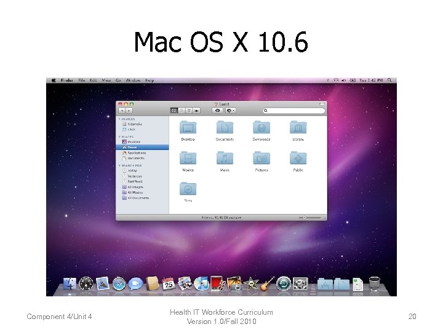Click the volume icon in menu bar
The height and width of the screenshot is (332, 443).
click(x=343, y=81)
